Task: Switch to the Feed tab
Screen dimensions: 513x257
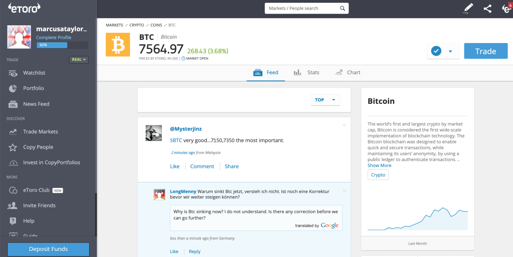Action: (266, 73)
